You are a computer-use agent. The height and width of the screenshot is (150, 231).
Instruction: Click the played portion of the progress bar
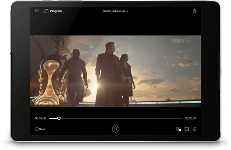pyautogui.click(x=53, y=118)
